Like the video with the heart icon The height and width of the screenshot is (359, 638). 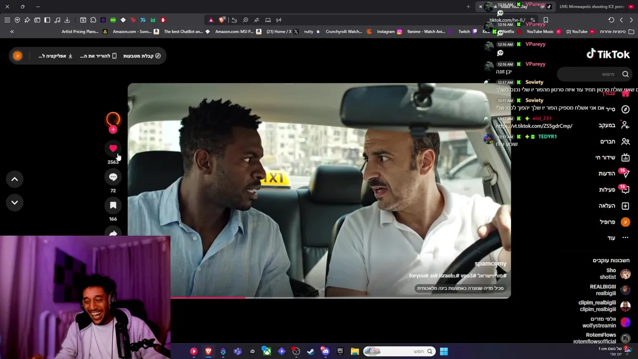(x=113, y=148)
